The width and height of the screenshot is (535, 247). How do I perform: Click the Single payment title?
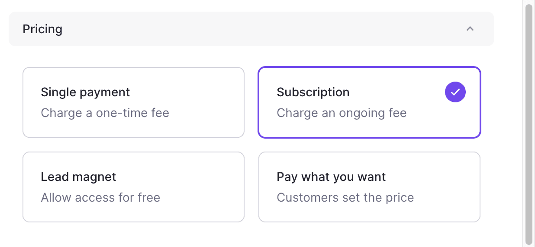85,92
